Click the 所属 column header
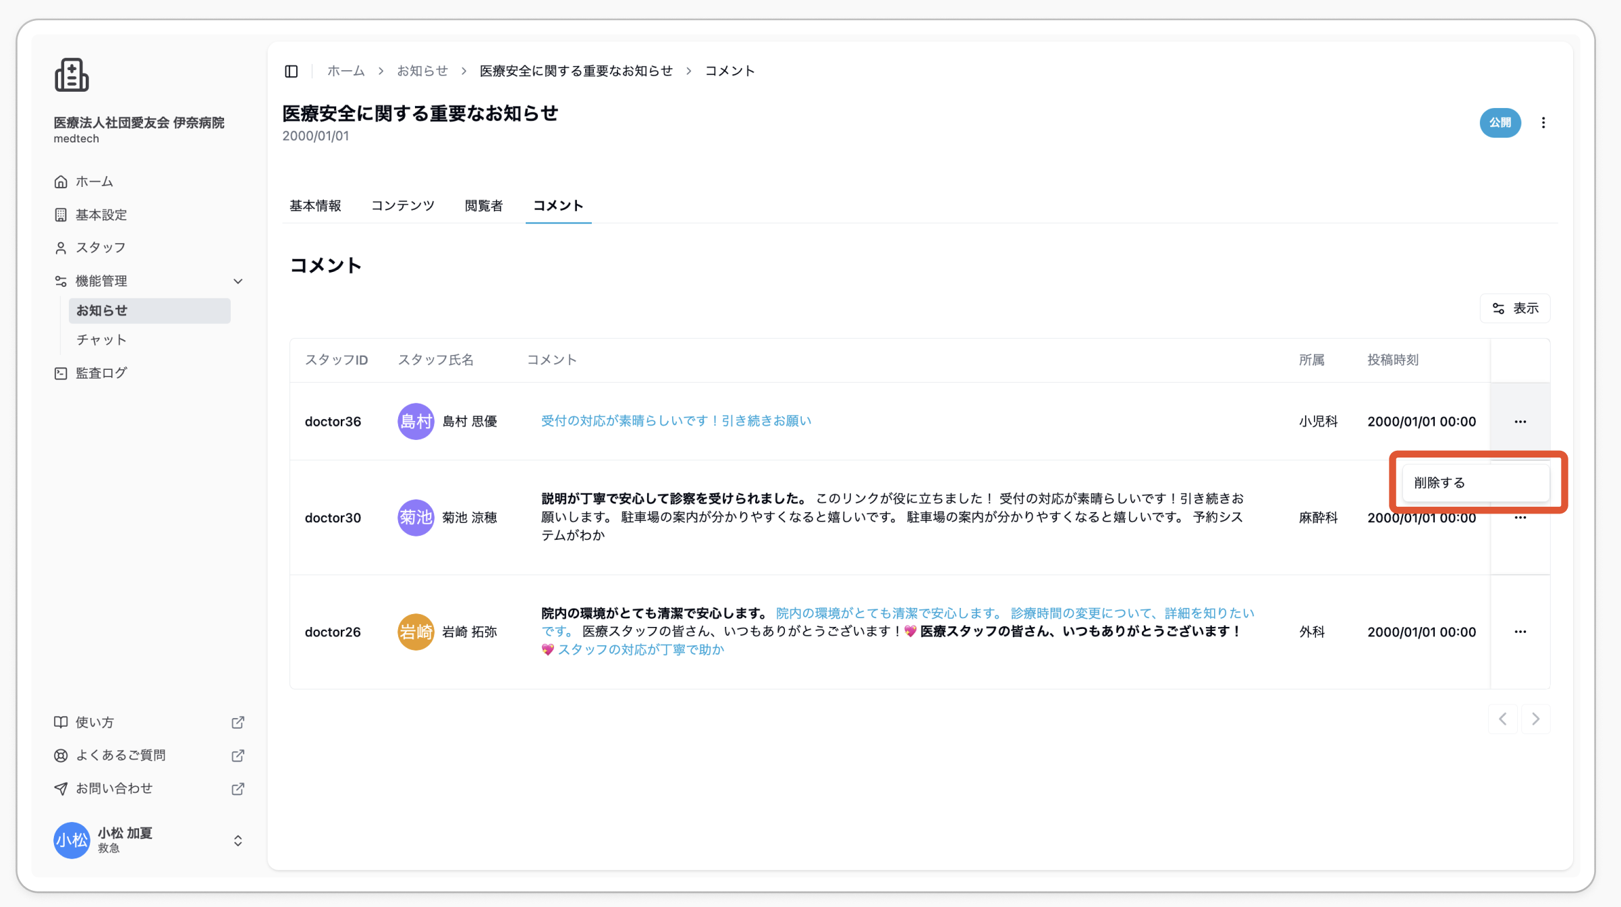The width and height of the screenshot is (1621, 907). [x=1312, y=360]
